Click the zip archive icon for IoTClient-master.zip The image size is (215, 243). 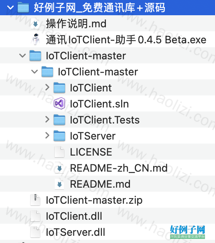click(35, 200)
